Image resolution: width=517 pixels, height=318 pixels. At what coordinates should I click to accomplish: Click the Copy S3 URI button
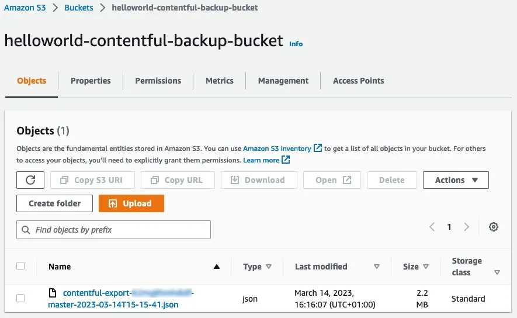pyautogui.click(x=92, y=180)
